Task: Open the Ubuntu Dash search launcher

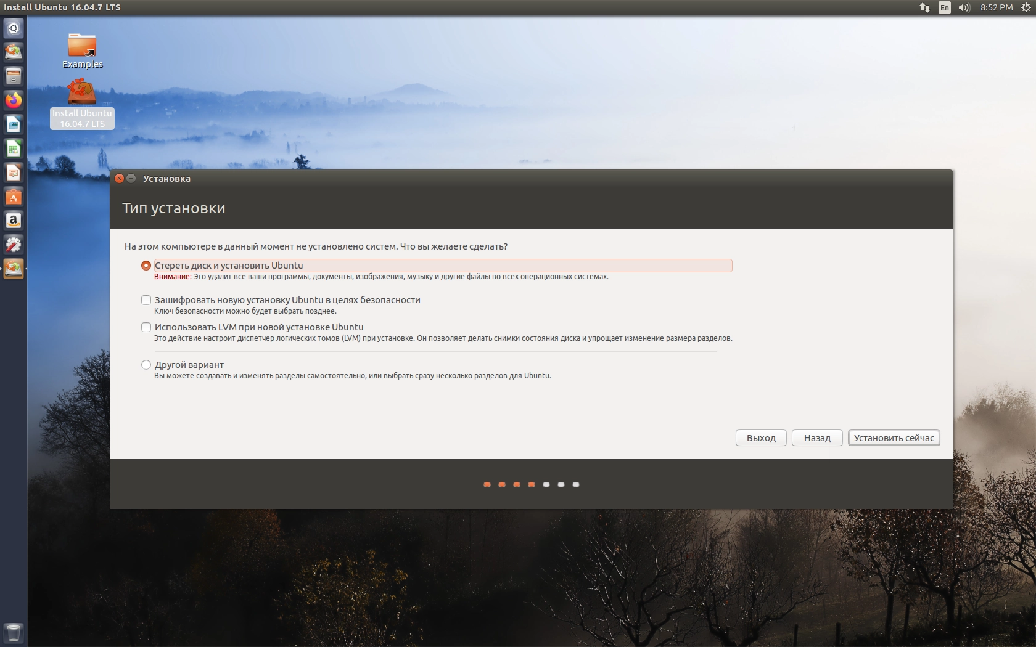Action: coord(14,28)
